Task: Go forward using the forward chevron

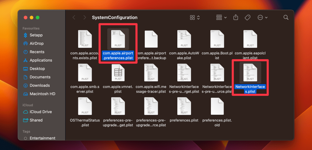Action: 85,18
